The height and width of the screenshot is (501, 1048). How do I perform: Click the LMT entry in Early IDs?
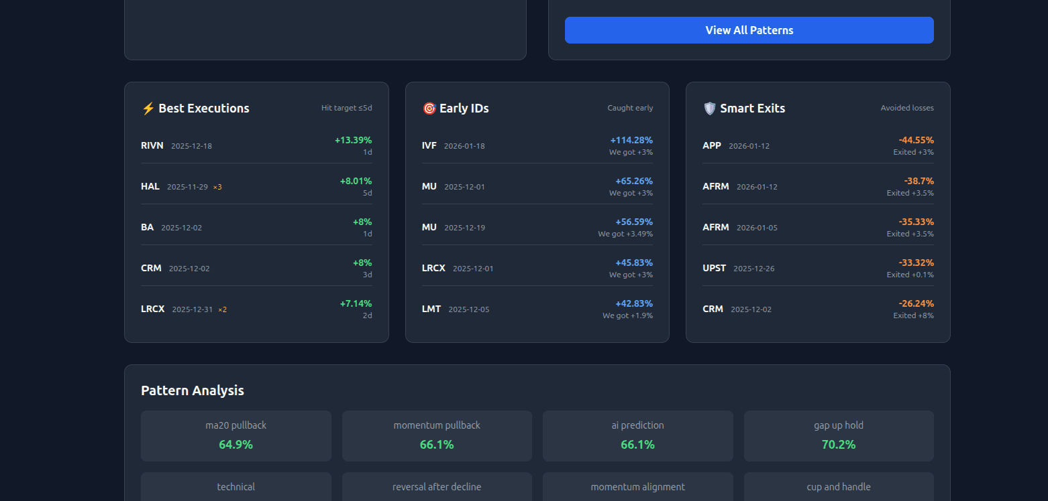[537, 309]
